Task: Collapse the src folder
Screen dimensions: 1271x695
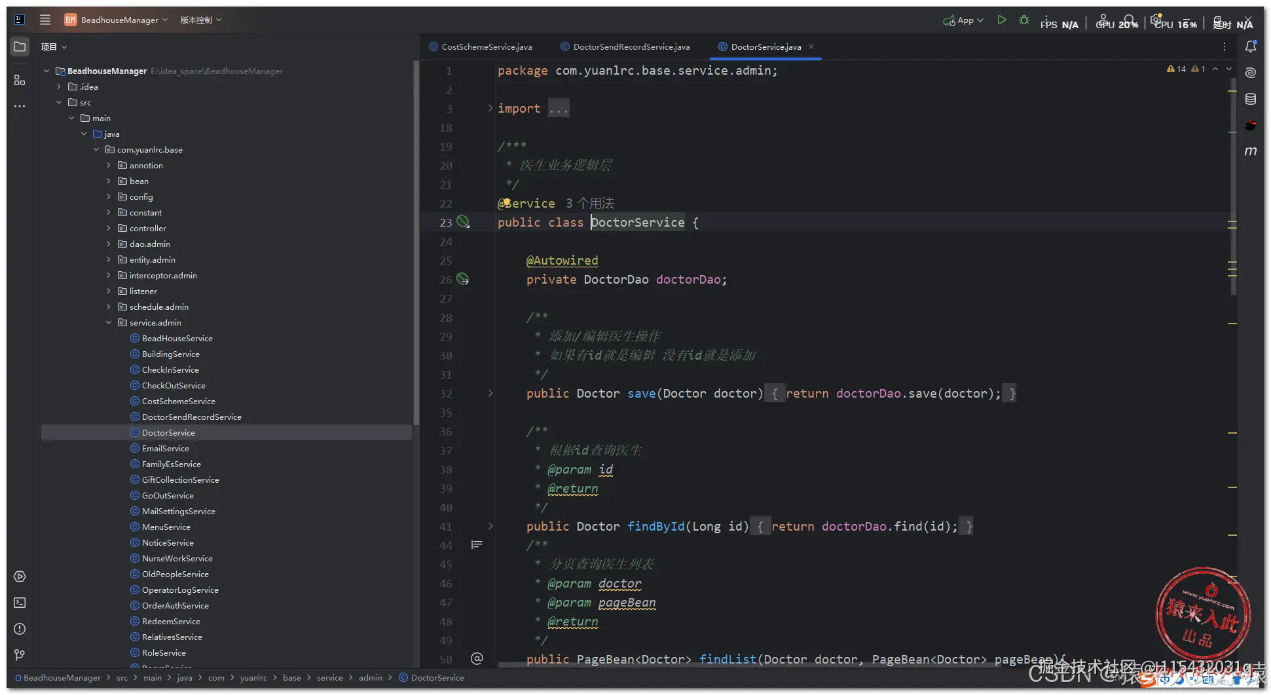Action: tap(59, 102)
